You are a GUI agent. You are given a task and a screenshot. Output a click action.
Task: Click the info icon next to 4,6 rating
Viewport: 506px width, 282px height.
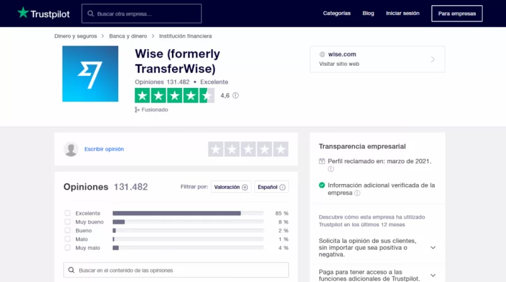tap(236, 95)
